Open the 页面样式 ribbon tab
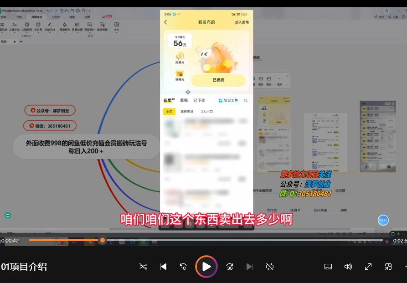Screen dimensions: 407x283 pyautogui.click(x=36, y=17)
